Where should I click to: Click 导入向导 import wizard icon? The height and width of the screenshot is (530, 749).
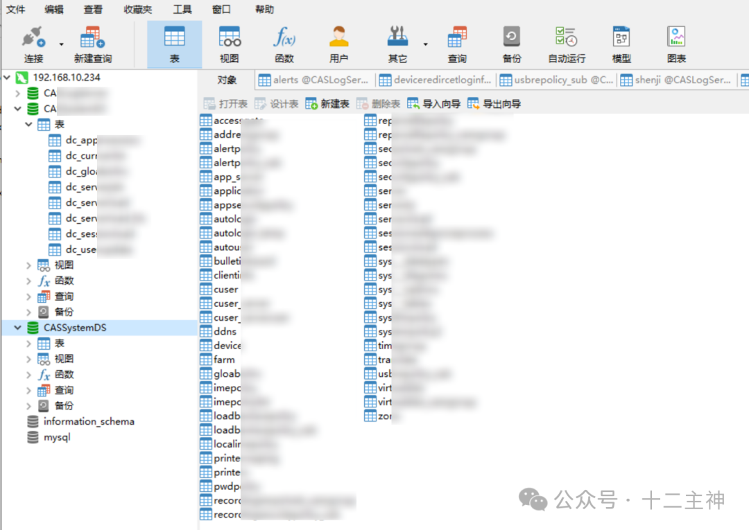(413, 103)
